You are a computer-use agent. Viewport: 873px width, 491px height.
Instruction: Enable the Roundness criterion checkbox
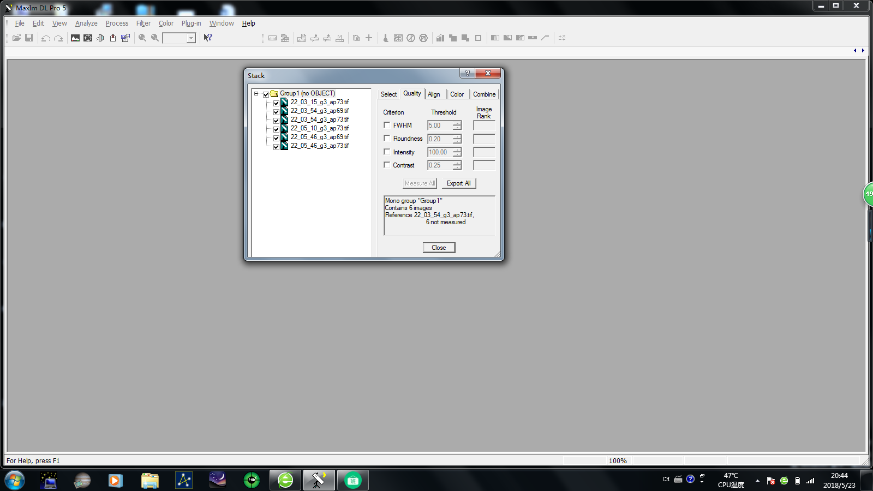point(387,138)
